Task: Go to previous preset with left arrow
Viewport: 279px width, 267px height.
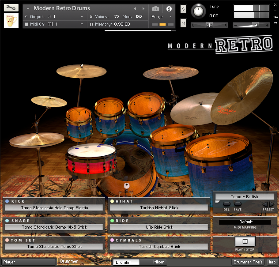Action: pyautogui.click(x=265, y=204)
